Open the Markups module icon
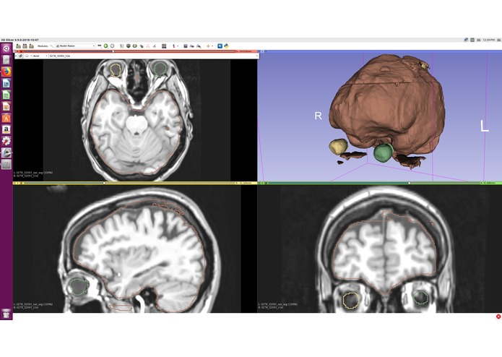 pos(148,46)
